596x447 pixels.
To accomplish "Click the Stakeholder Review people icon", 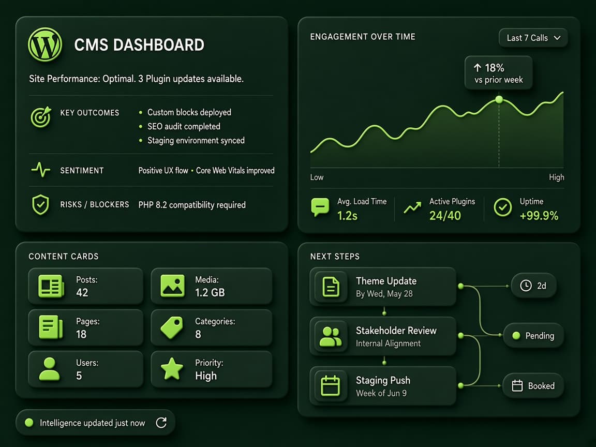I will click(x=330, y=336).
